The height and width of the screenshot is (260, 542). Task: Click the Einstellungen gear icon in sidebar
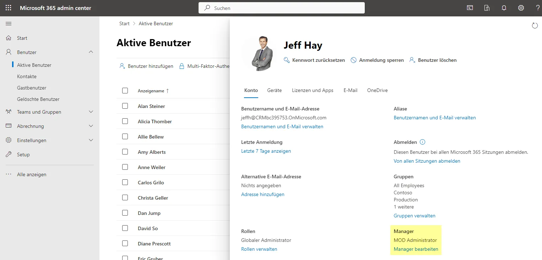9,140
